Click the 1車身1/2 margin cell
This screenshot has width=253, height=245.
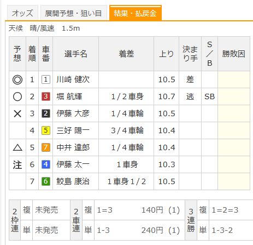click(127, 181)
